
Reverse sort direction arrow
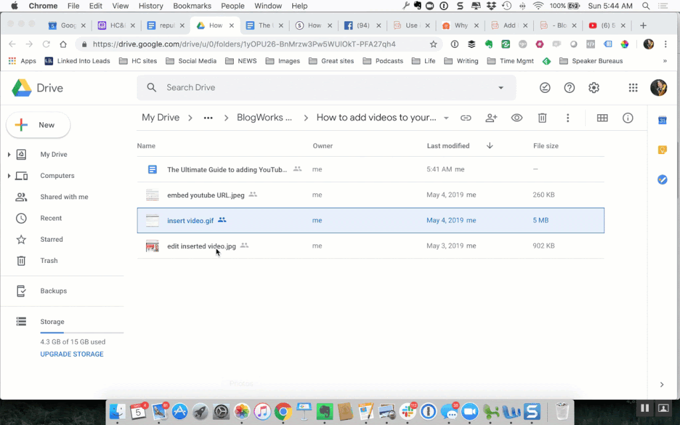point(489,145)
